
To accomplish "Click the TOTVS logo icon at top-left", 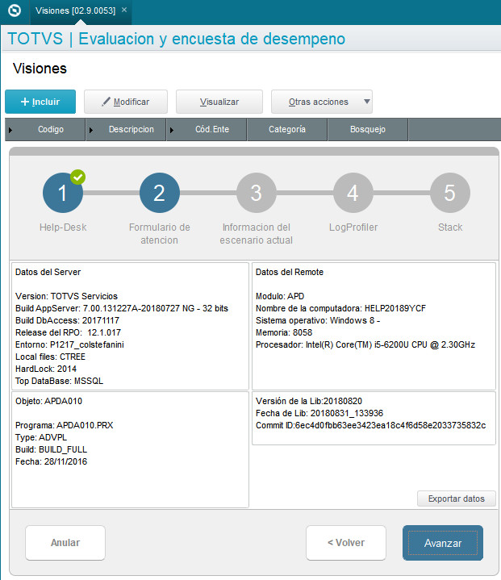I will coord(15,10).
